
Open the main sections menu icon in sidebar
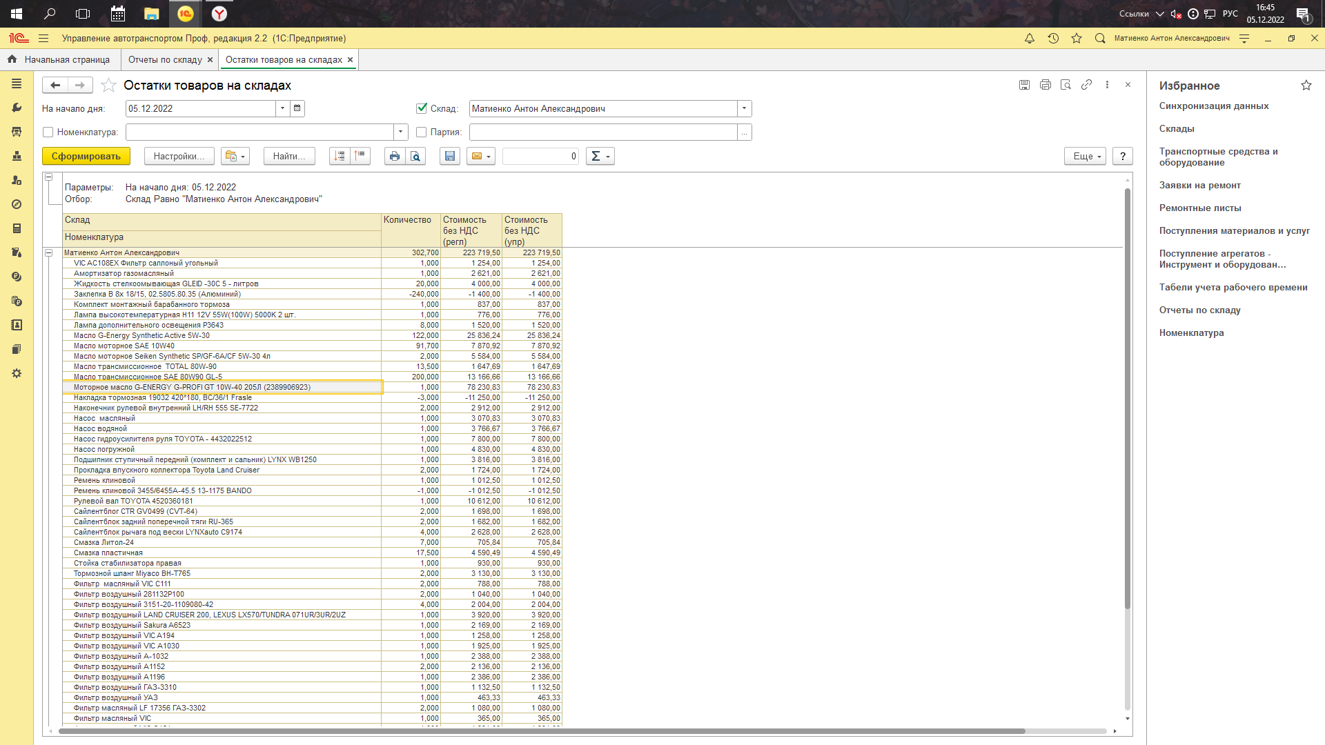click(17, 83)
